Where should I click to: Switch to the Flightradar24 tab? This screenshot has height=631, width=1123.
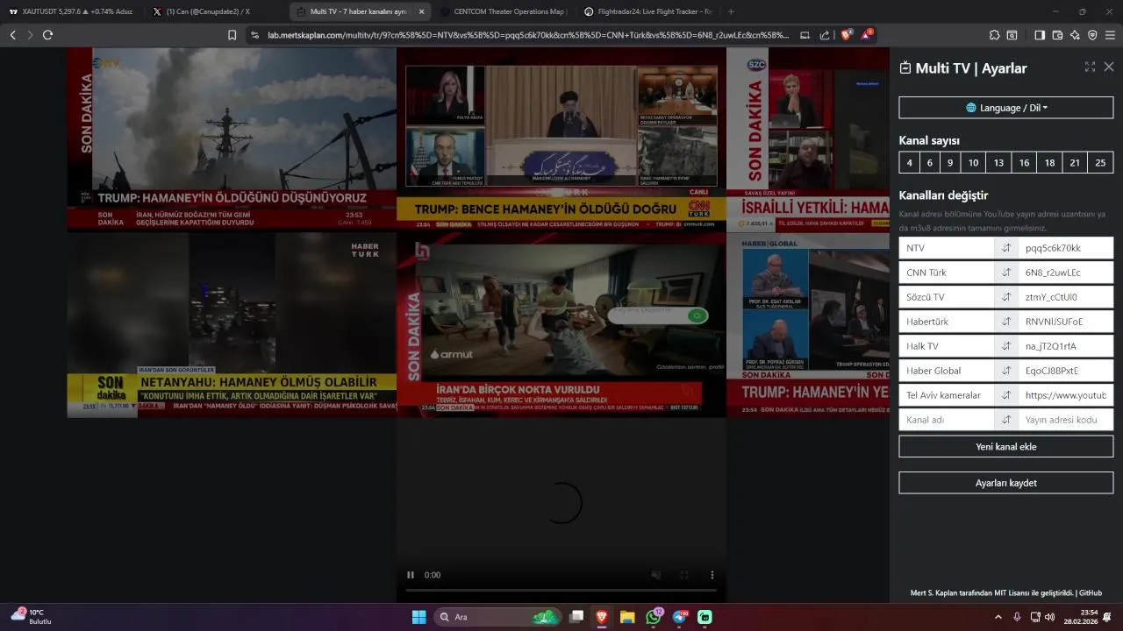click(x=647, y=11)
